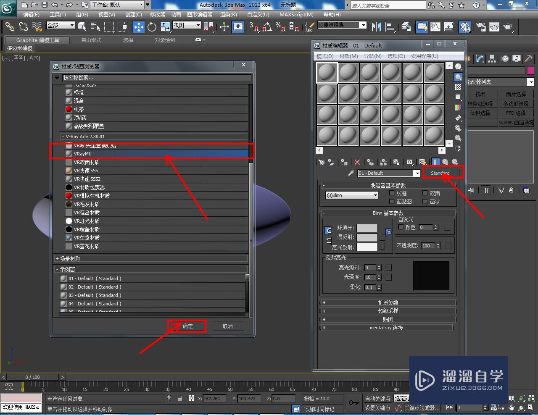Toggle checkered Background icon for sample slot
This screenshot has width=538, height=415.
pos(458,87)
